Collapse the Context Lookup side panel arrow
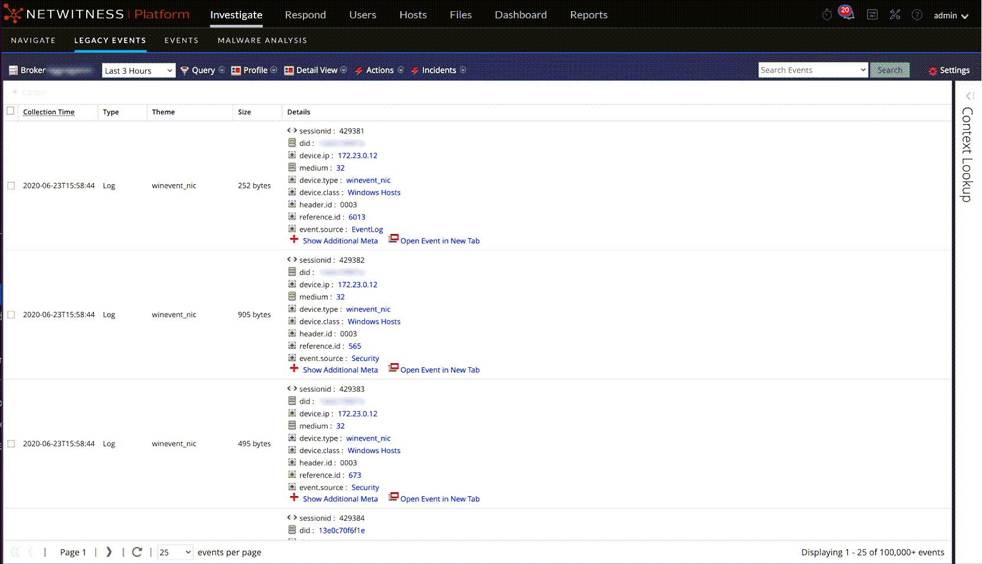The width and height of the screenshot is (982, 564). [969, 96]
